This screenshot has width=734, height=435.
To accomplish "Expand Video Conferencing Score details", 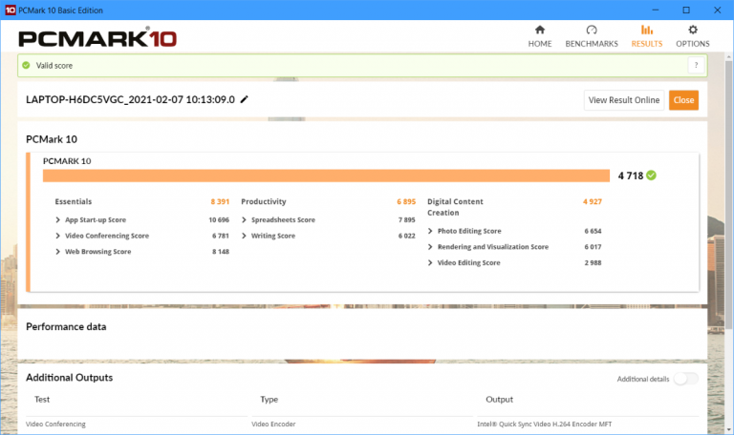I will 58,236.
